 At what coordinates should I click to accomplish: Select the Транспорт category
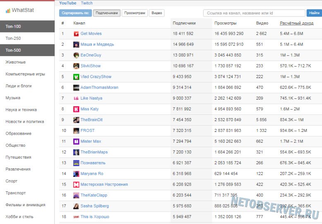click(x=16, y=193)
